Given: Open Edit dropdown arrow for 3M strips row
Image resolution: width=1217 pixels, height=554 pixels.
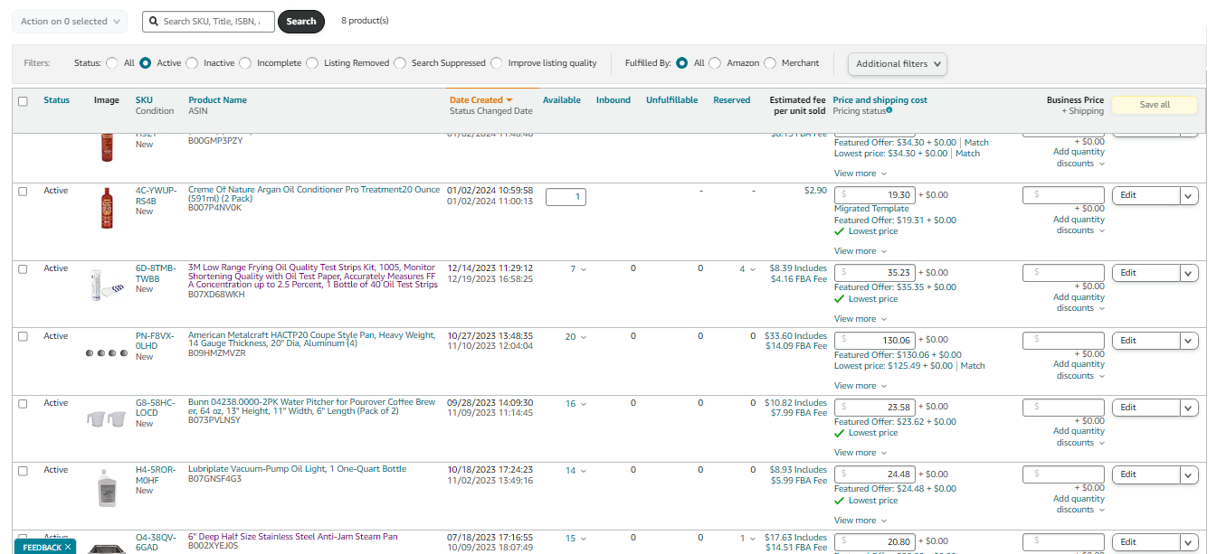Looking at the screenshot, I should (1189, 273).
